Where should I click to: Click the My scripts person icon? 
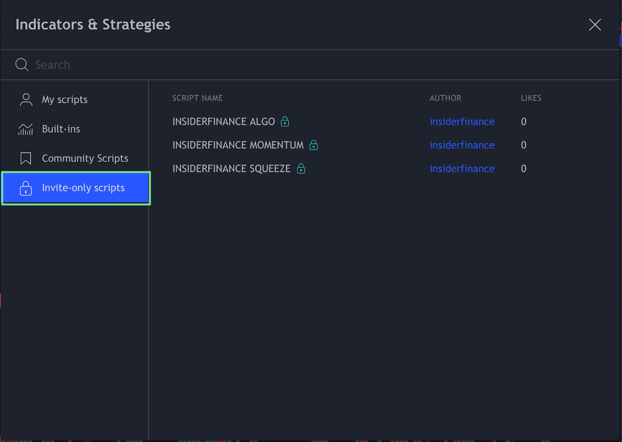tap(26, 100)
